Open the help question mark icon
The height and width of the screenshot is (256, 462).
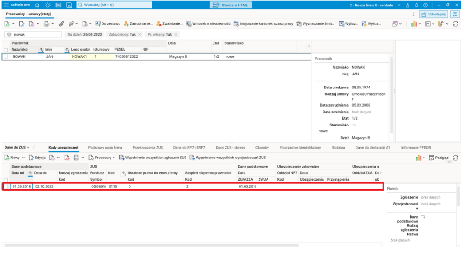coord(425,5)
